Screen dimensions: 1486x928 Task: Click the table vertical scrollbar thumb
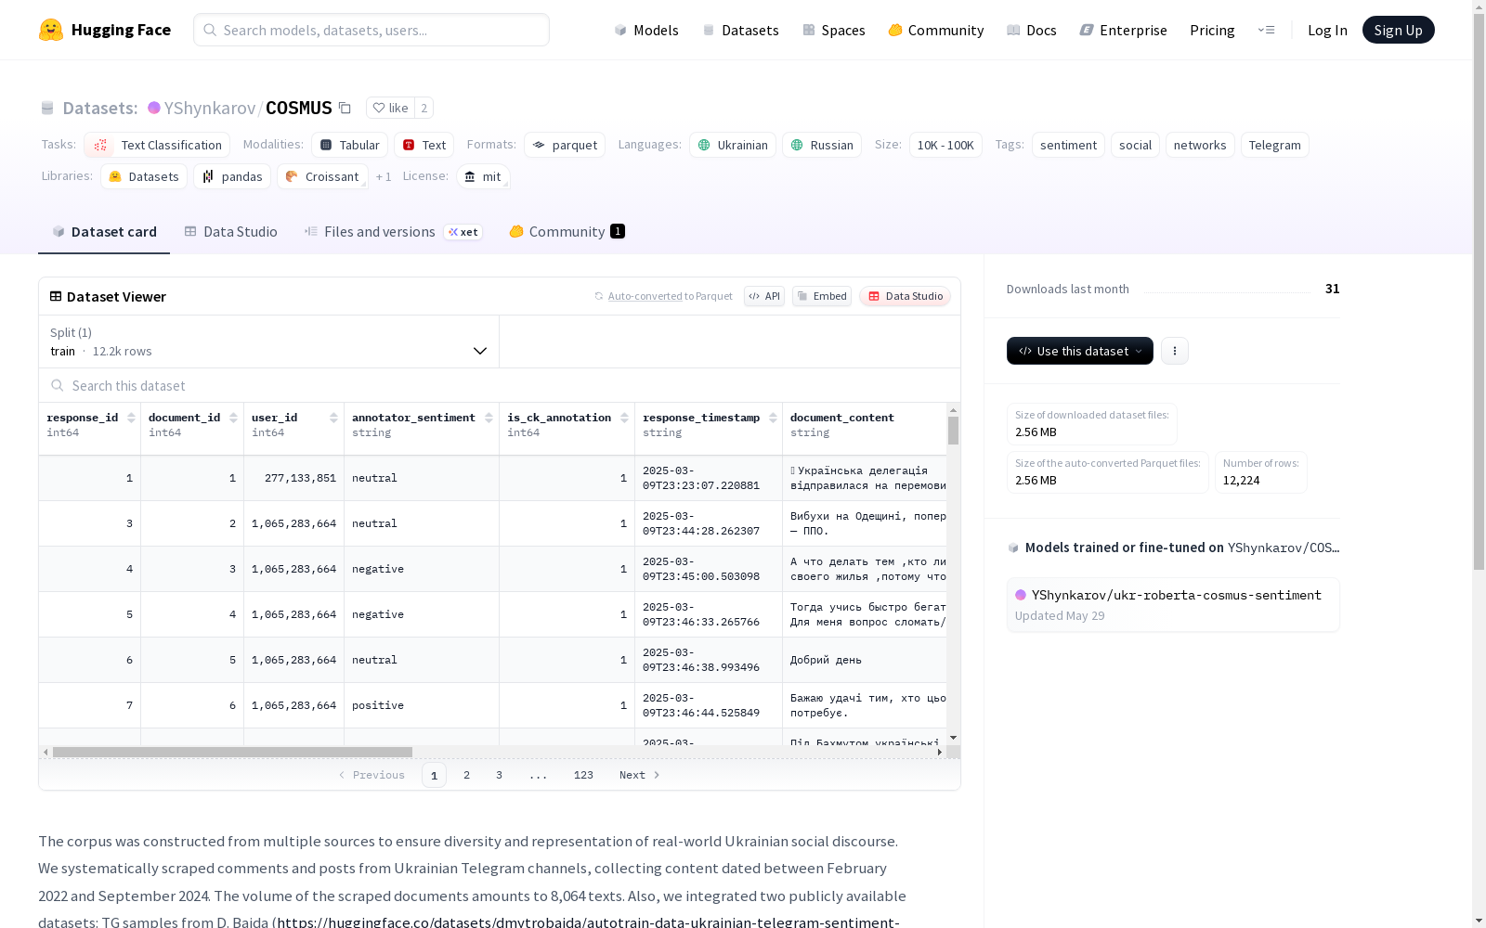(x=953, y=431)
